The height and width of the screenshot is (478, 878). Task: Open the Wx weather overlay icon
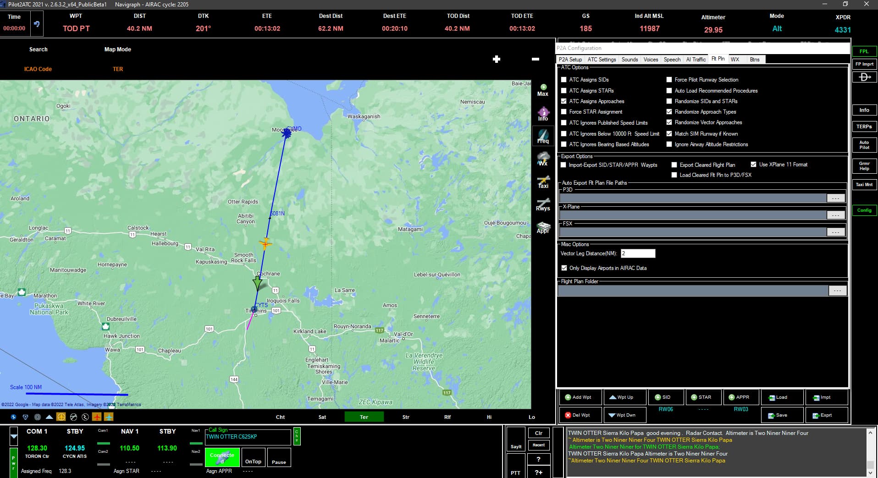[543, 159]
